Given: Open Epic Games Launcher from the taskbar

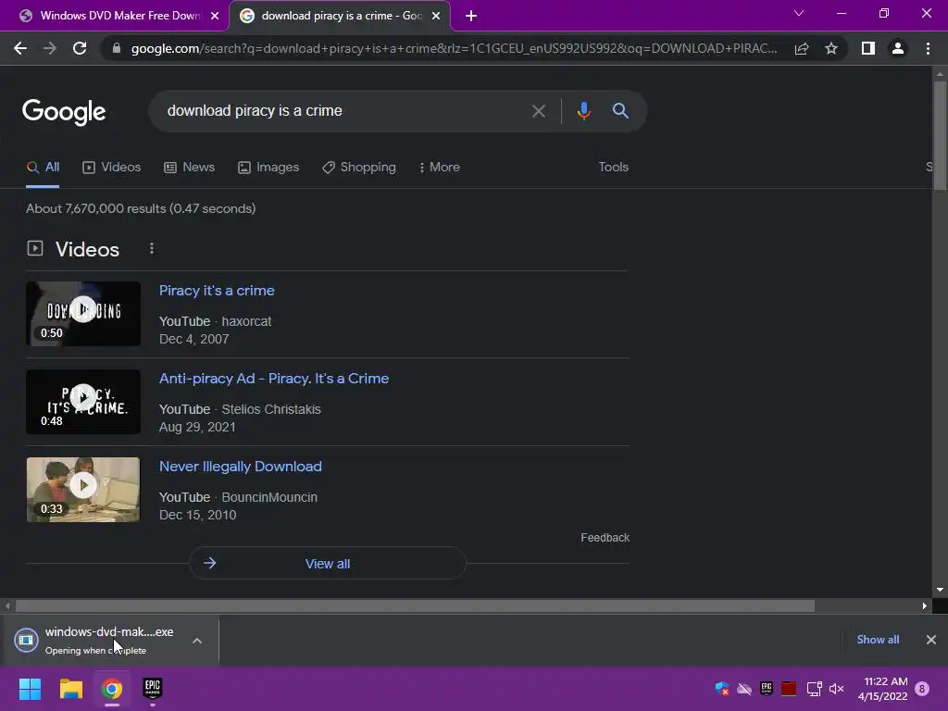Looking at the screenshot, I should 153,688.
